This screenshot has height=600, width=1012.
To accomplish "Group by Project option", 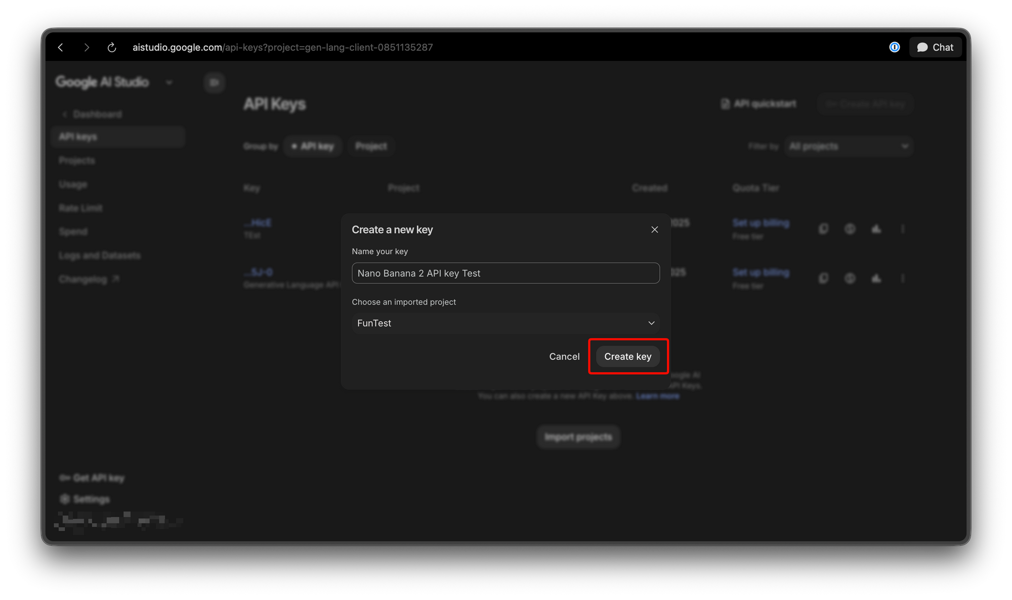I will click(x=371, y=146).
